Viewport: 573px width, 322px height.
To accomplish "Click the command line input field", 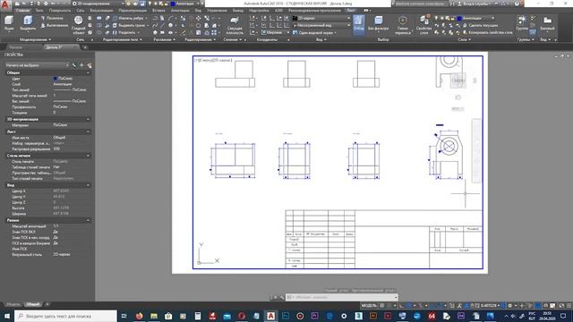I will pyautogui.click(x=341, y=298).
